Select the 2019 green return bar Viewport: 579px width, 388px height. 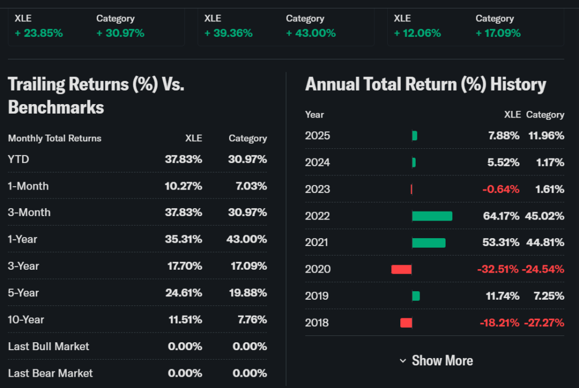tap(416, 296)
